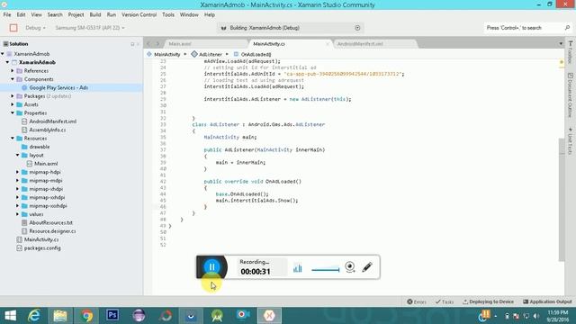Navigate forward with the editor arrow
The image size is (576, 324).
158,44
